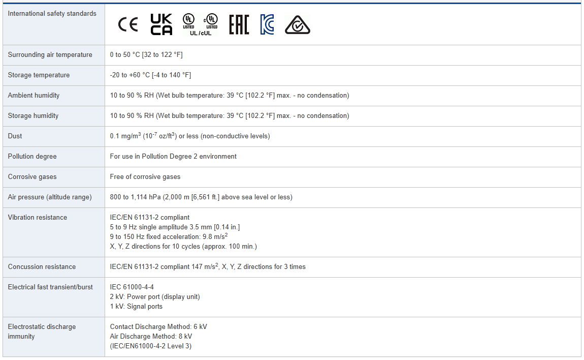Click the IEC 61000-4-4 standard text
Image resolution: width=584 pixels, height=360 pixels.
(132, 287)
